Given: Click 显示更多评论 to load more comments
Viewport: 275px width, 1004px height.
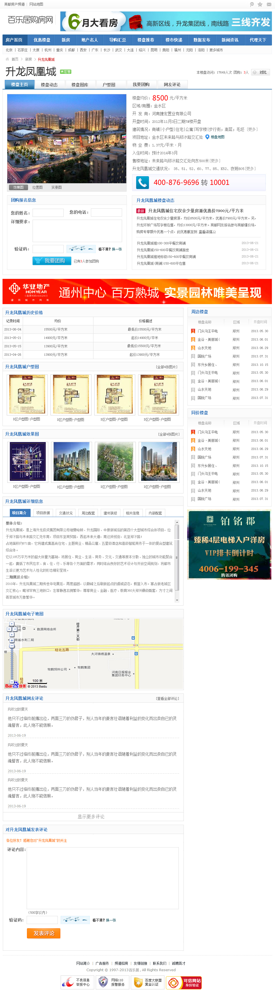Looking at the screenshot, I should coord(91,817).
